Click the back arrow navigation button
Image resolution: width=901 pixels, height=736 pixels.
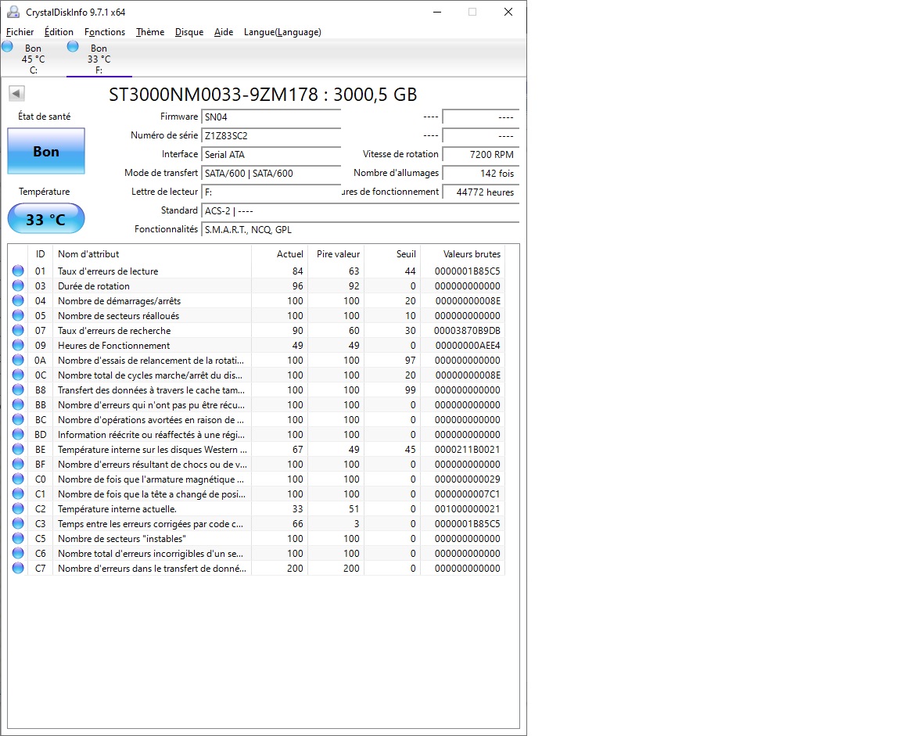point(16,92)
